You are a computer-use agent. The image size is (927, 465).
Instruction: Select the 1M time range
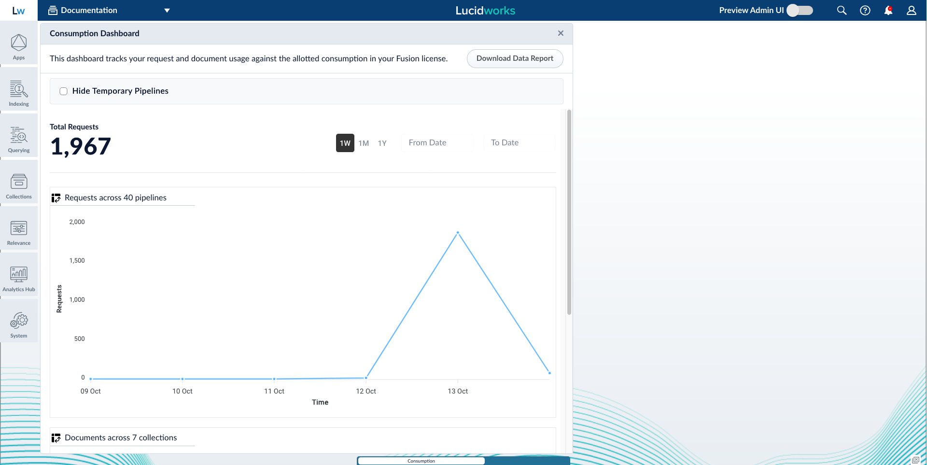point(364,143)
